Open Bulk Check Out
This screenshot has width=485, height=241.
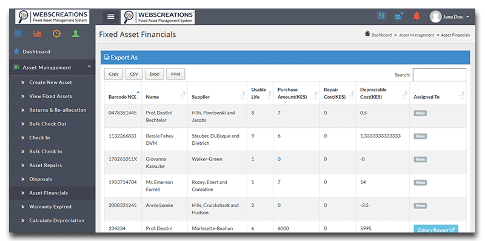48,124
